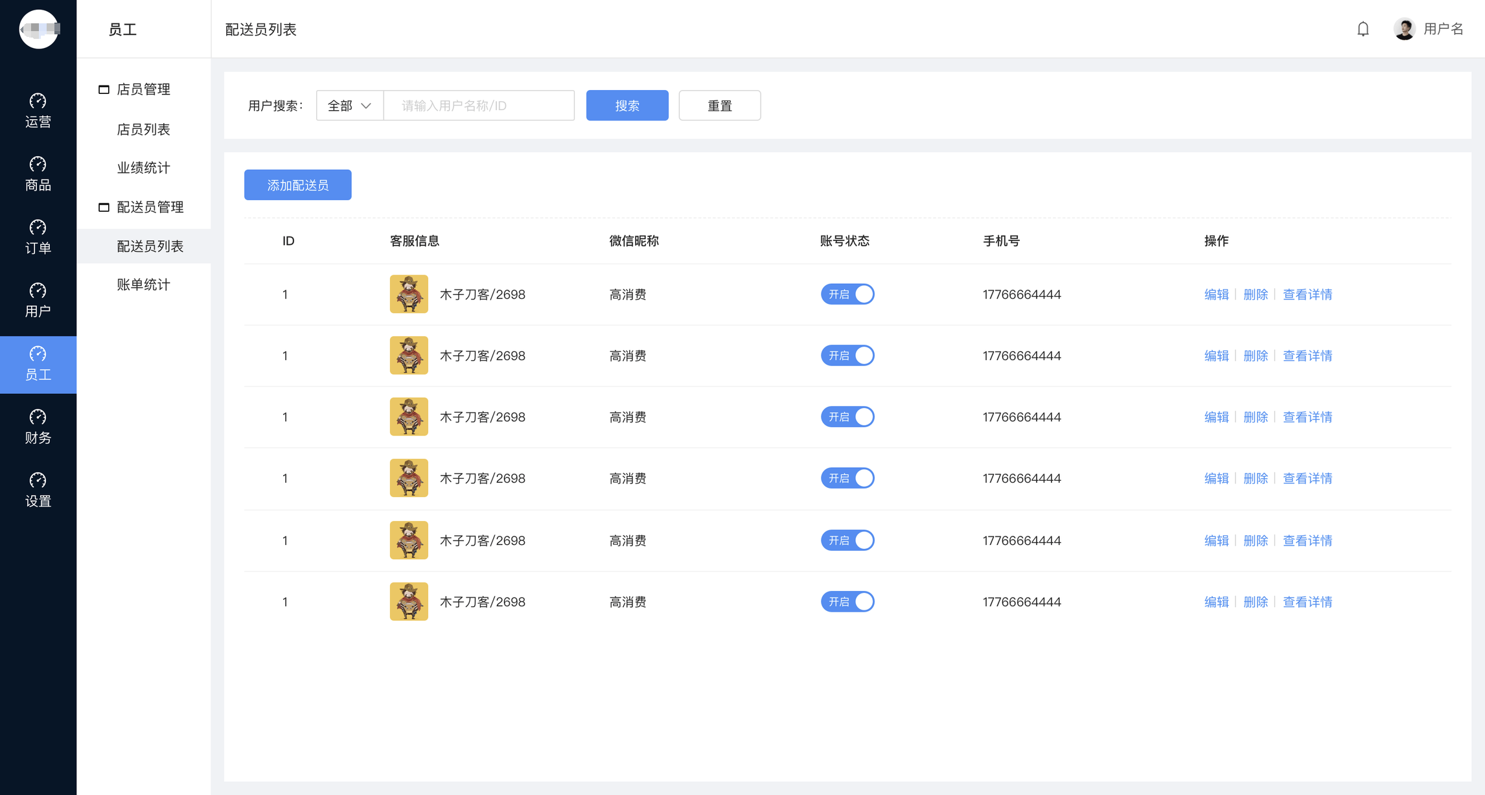Click the 重置 button
Viewport: 1485px width, 795px height.
pyautogui.click(x=720, y=106)
